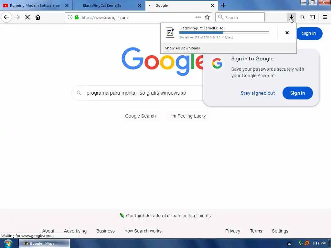Click the URL address bar field
331x248 pixels.
138,17
